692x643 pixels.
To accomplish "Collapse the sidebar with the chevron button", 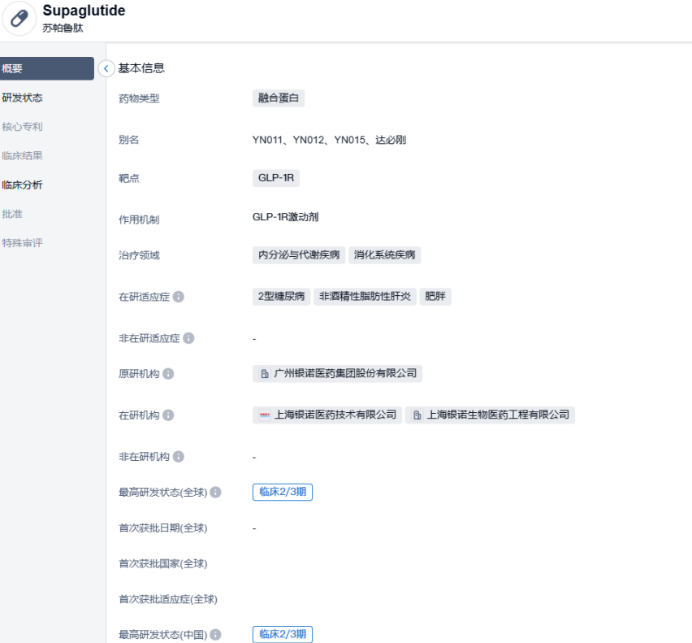I will point(106,69).
